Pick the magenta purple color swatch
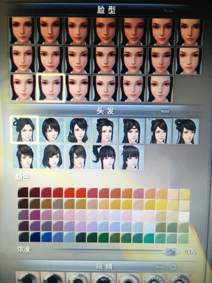The width and height of the screenshot is (212, 283). pos(35,215)
